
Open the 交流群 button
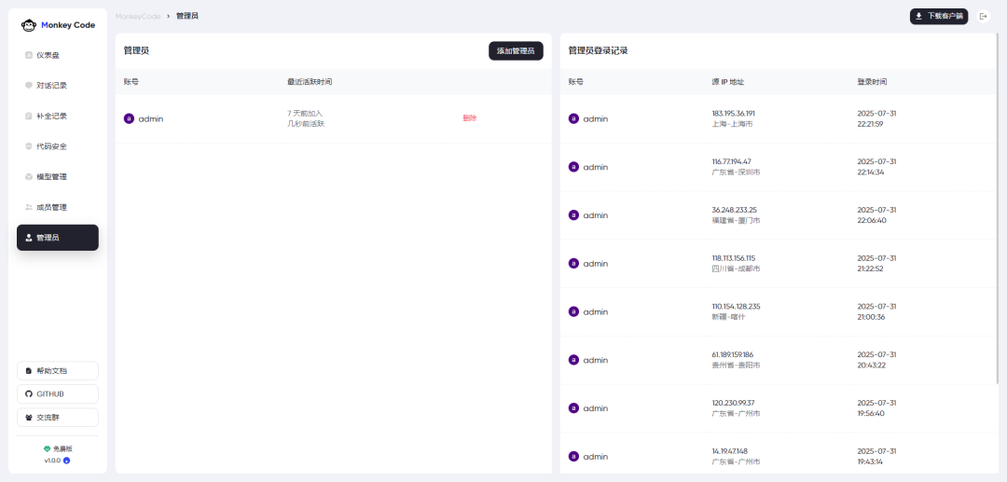tap(58, 417)
